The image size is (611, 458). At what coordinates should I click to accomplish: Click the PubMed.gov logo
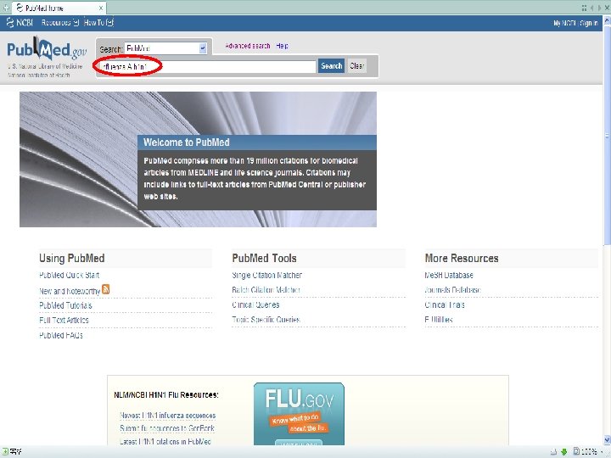tap(47, 49)
